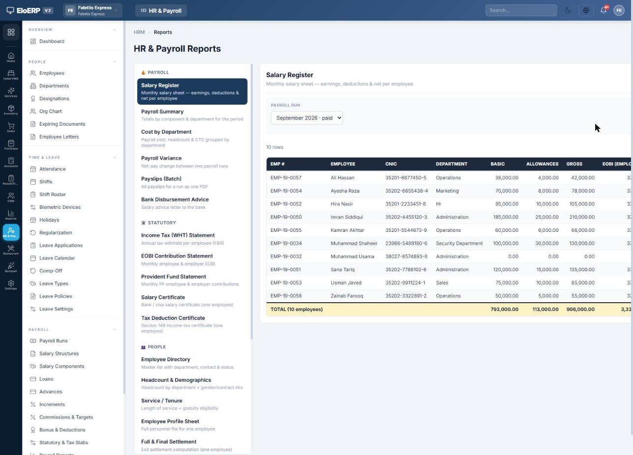Open the Services module icon
The width and height of the screenshot is (633, 455).
click(11, 92)
